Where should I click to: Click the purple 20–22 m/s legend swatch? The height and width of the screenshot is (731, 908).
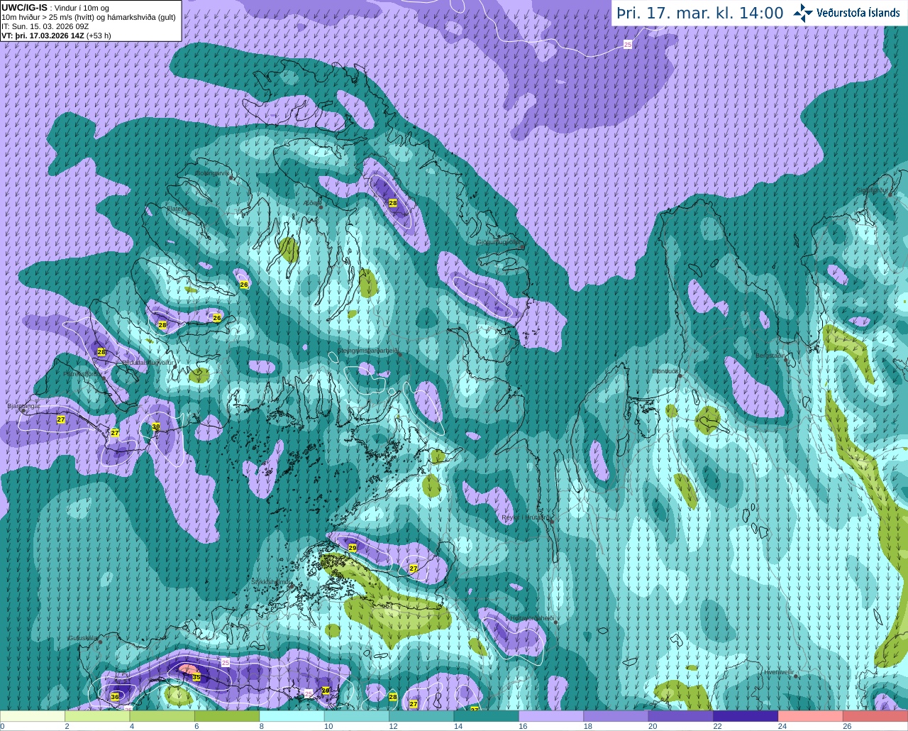tap(680, 716)
